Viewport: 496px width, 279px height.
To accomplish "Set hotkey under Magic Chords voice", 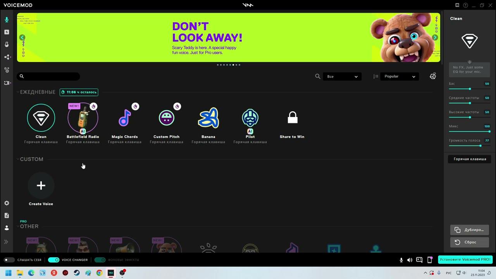I will coord(125,142).
